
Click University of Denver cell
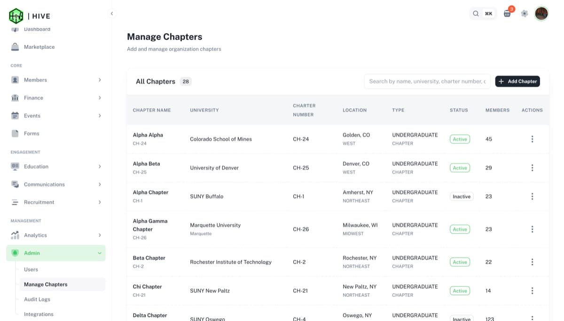tap(214, 168)
